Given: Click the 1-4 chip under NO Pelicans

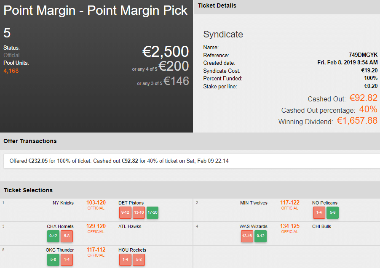Looking at the screenshot, I should coord(319,213).
